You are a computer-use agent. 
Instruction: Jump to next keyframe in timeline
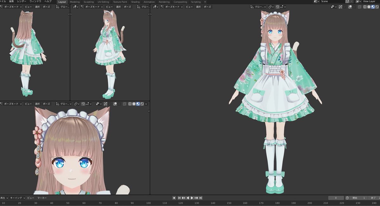[196, 198]
